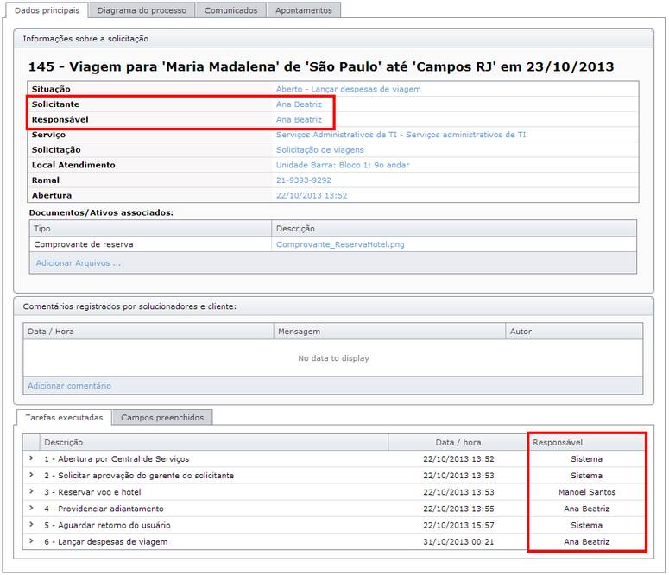This screenshot has width=669, height=575.
Task: Expand row '1 - Abertura por Central de Serviços'
Action: pyautogui.click(x=31, y=458)
